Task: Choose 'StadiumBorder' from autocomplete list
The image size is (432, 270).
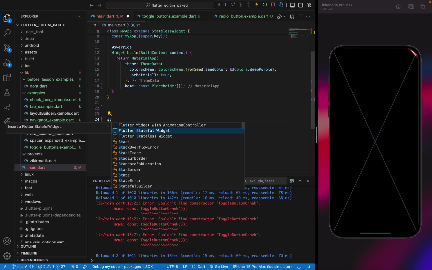Action: pos(178,158)
